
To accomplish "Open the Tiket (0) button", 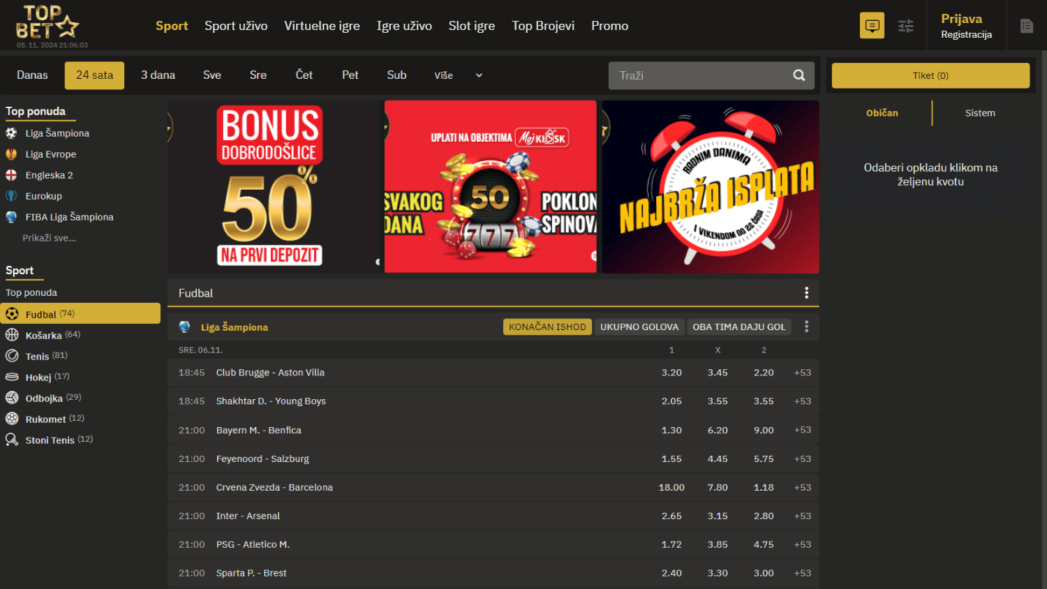I will pyautogui.click(x=930, y=75).
